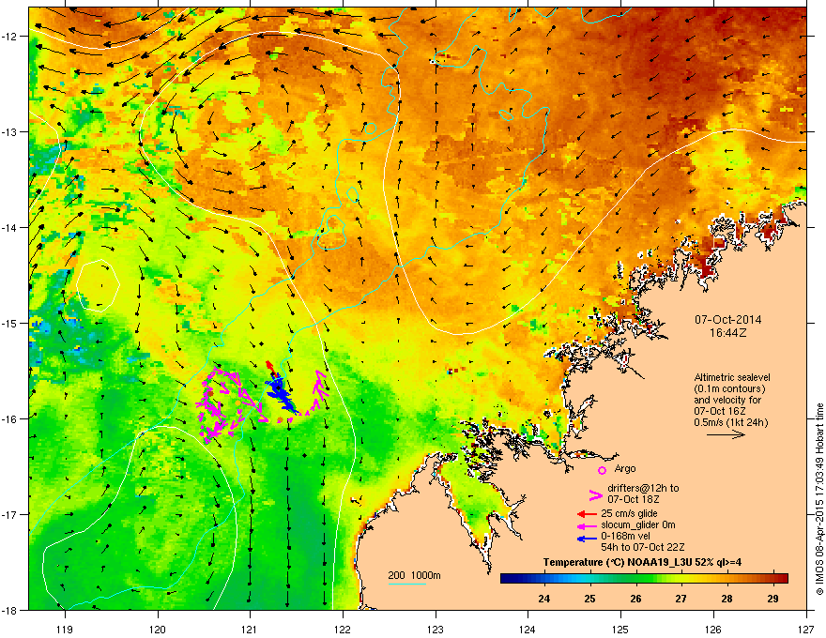Click the blue 0-168m vel arrow in legend
The width and height of the screenshot is (826, 638).
587,539
